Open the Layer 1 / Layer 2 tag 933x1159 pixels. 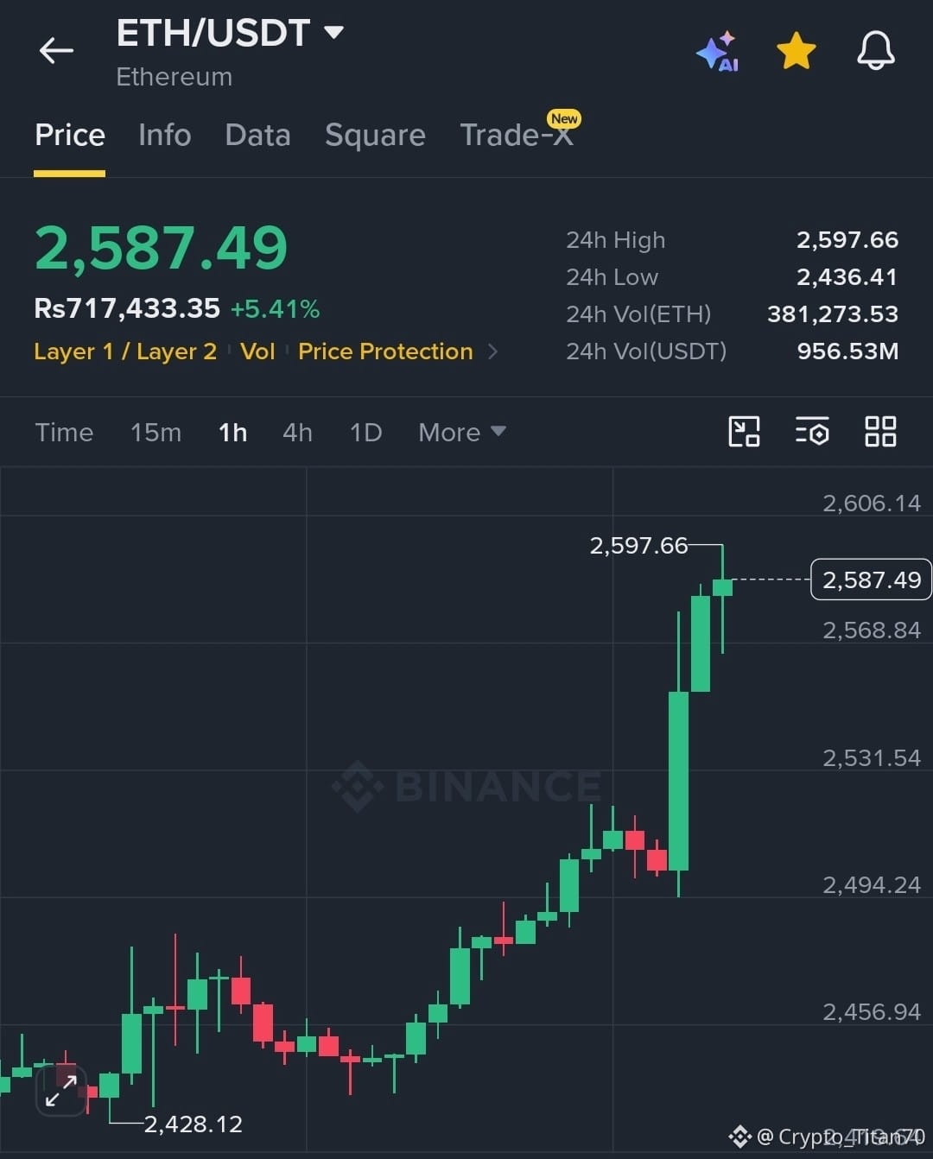pyautogui.click(x=125, y=351)
